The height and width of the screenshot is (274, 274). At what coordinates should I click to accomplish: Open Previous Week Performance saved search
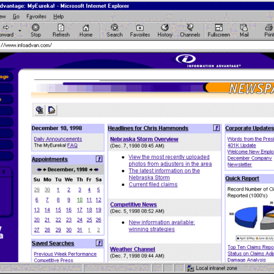65,254
